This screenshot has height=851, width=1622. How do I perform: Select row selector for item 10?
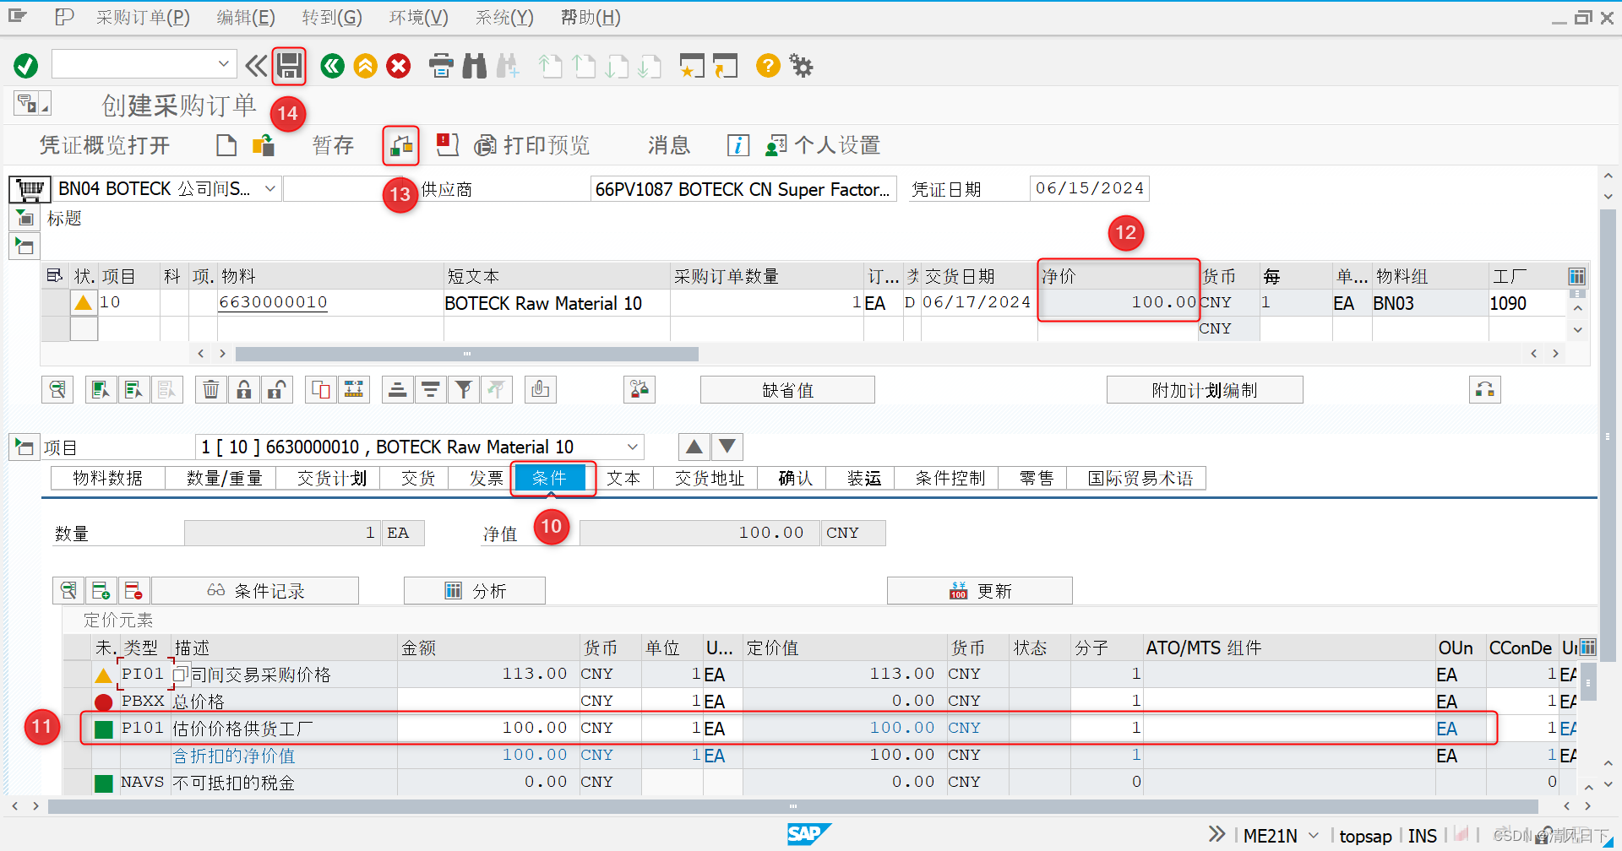click(x=56, y=302)
